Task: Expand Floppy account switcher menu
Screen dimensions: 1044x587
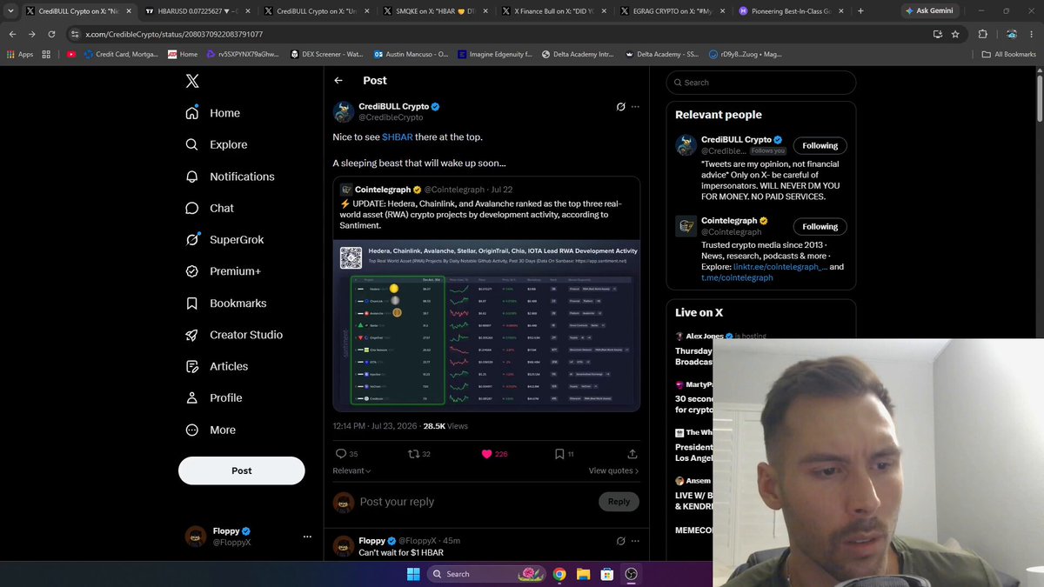Action: 307,537
